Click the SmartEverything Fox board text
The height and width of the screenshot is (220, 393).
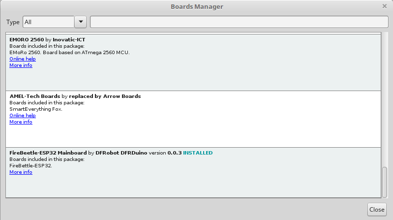pyautogui.click(x=36, y=109)
